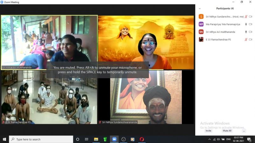Screen dimensions: 255x143
Task: Click the taskbar search input field
Action: click(x=41, y=139)
